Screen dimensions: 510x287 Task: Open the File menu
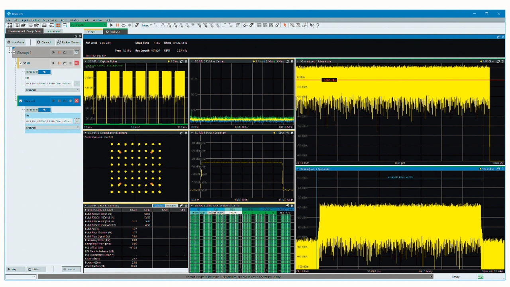[x=8, y=20]
